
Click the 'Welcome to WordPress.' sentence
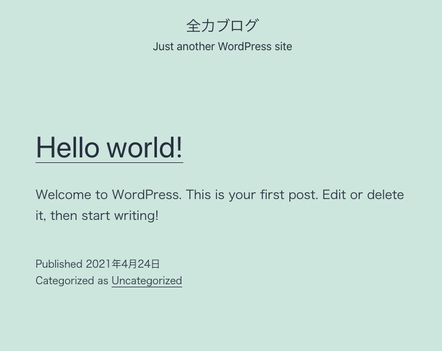pos(109,195)
